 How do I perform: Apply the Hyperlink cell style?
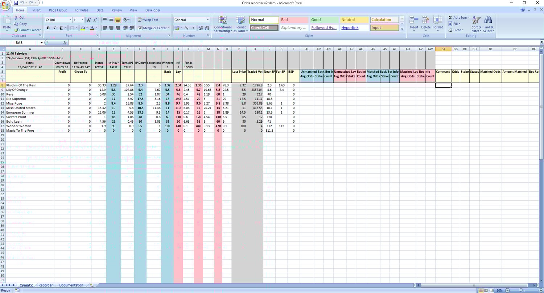[x=354, y=28]
